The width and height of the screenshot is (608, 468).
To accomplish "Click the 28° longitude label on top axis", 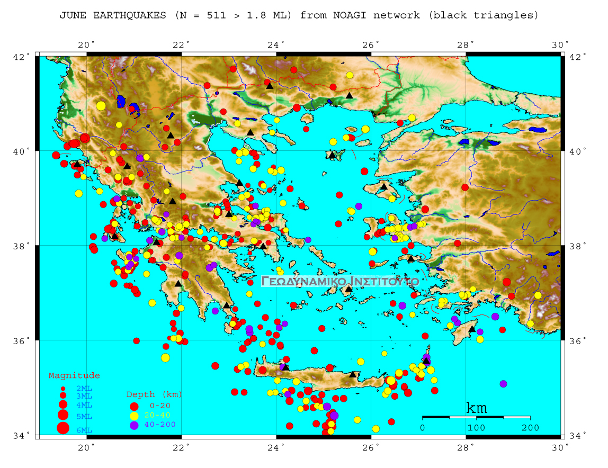I will pyautogui.click(x=466, y=45).
